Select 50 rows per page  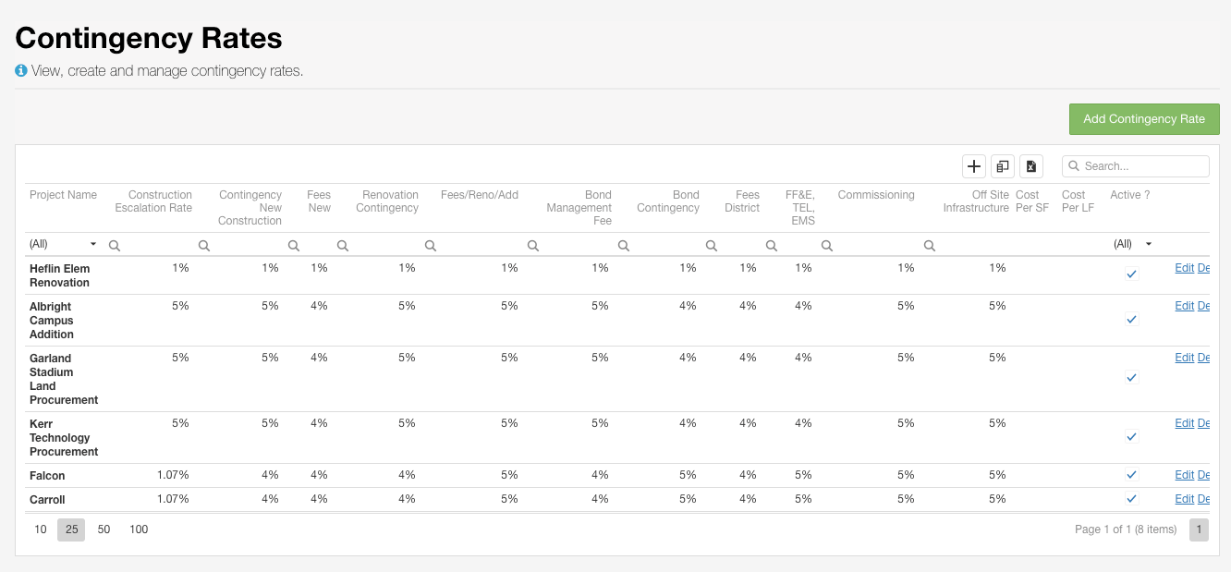104,529
